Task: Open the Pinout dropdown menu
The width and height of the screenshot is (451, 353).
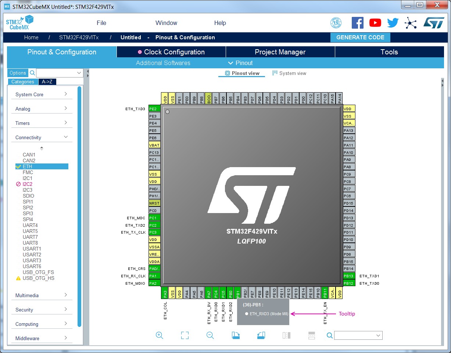Action: [240, 63]
